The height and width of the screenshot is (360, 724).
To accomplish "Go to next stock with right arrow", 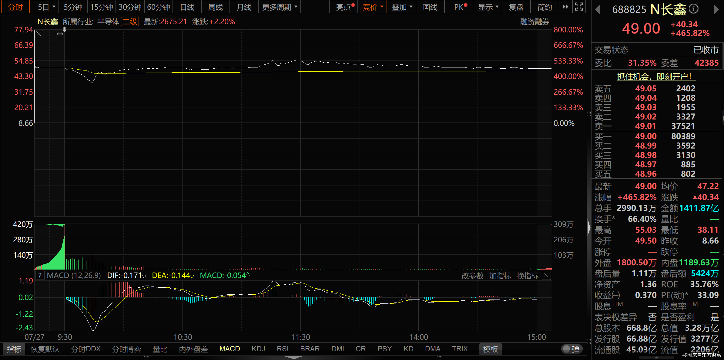I will tap(716, 10).
